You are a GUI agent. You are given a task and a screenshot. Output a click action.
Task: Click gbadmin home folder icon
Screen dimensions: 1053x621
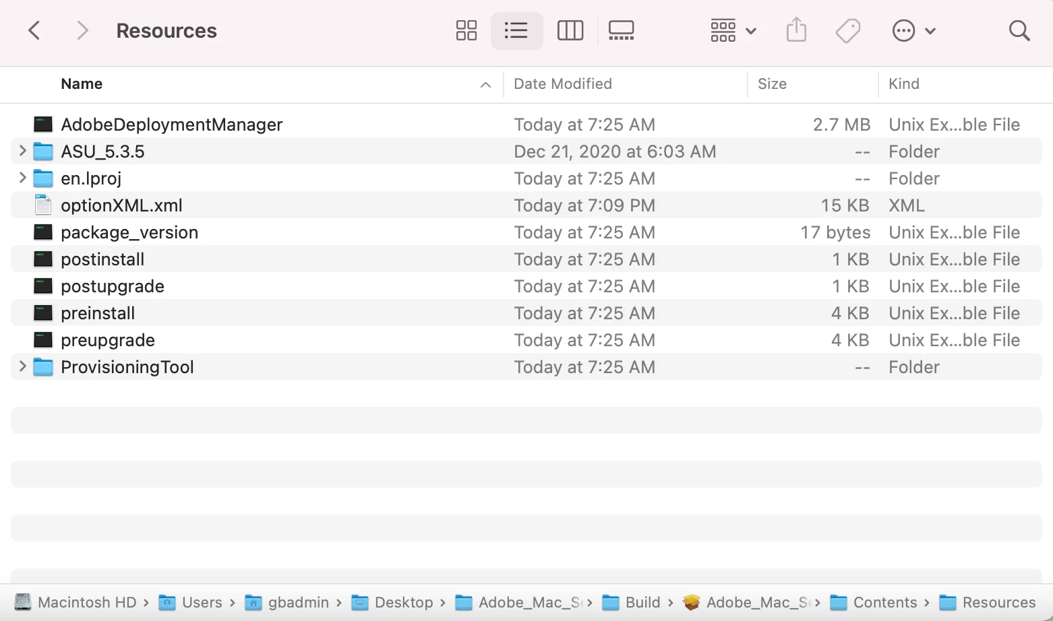(253, 602)
